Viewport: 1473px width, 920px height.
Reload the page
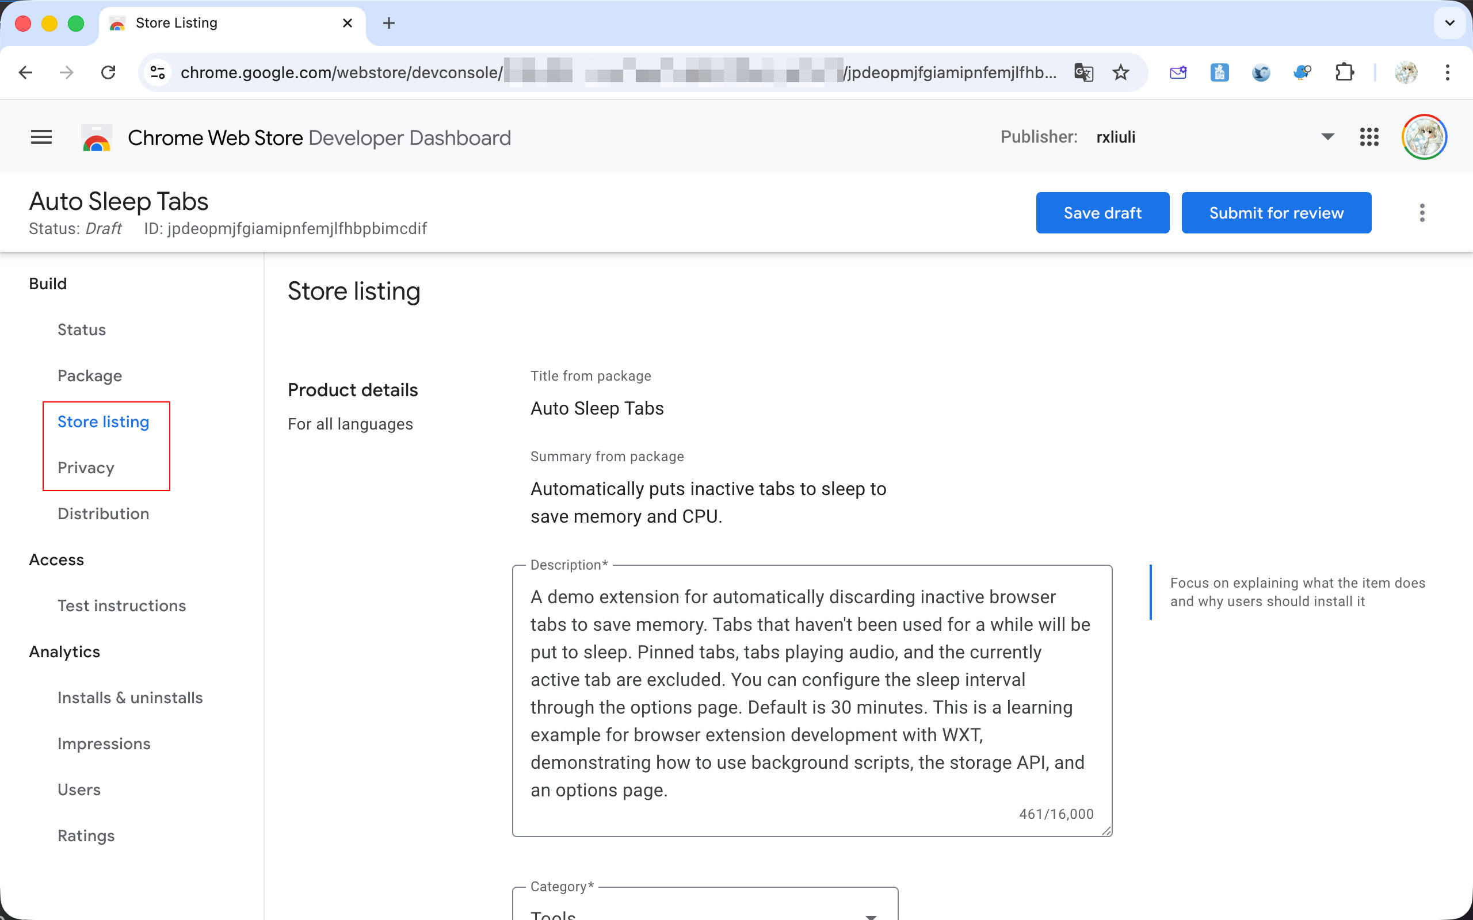click(108, 73)
